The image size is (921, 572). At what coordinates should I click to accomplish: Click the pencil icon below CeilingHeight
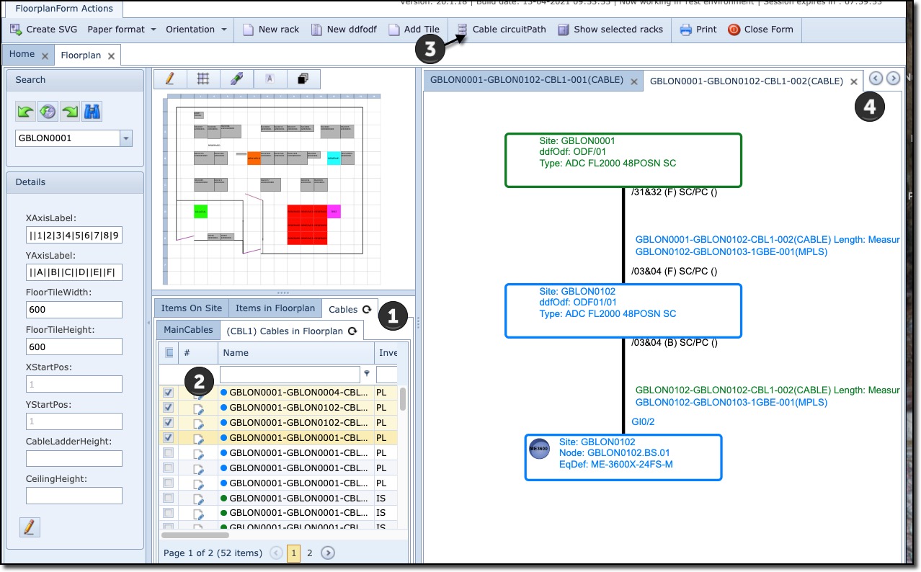[x=30, y=527]
